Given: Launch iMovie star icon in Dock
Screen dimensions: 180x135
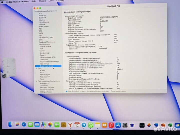Looking at the screenshot, I should click(132, 125).
